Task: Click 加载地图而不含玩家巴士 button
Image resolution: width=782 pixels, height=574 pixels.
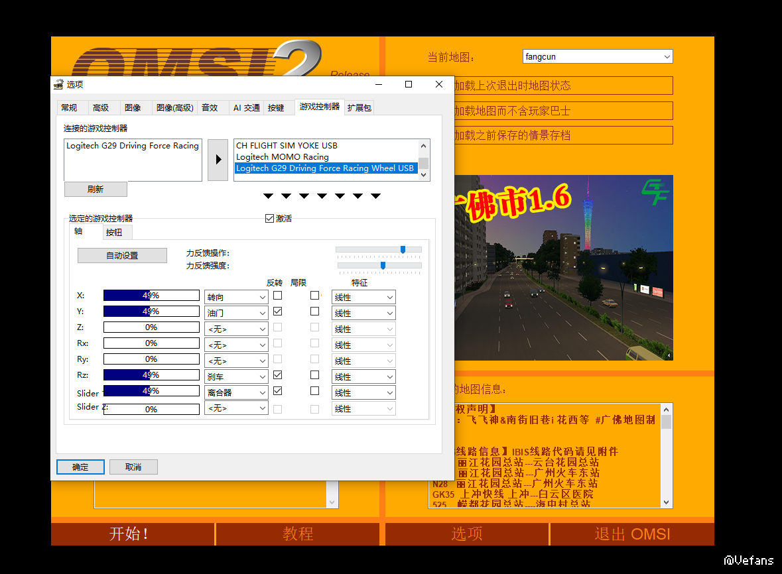Action: coord(564,111)
